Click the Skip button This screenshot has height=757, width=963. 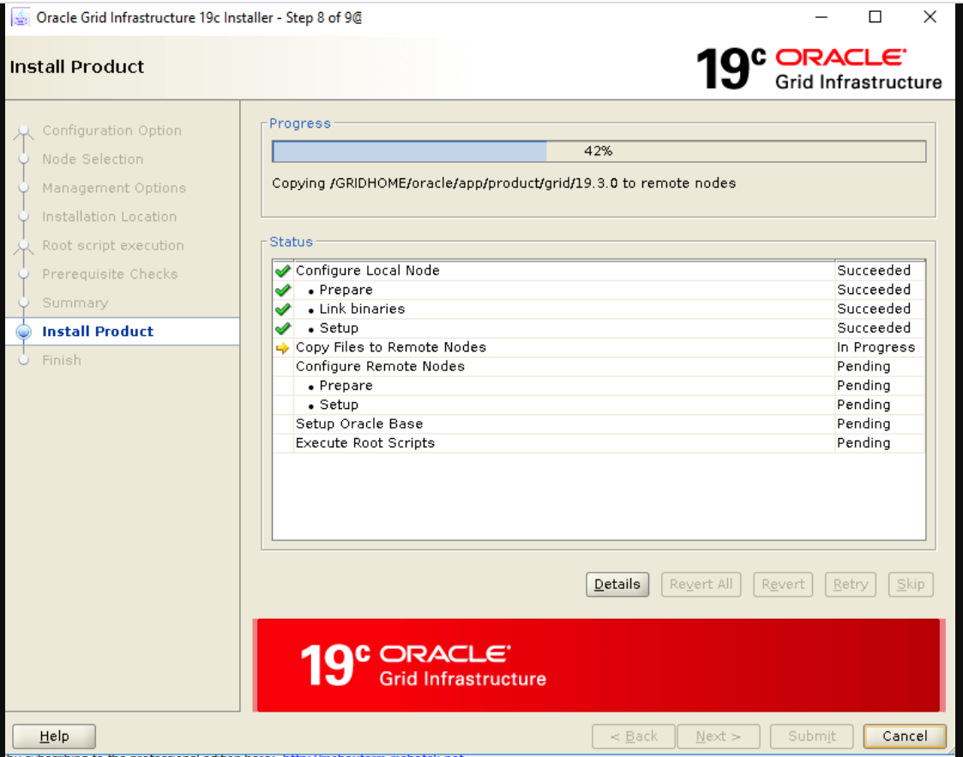tap(910, 585)
